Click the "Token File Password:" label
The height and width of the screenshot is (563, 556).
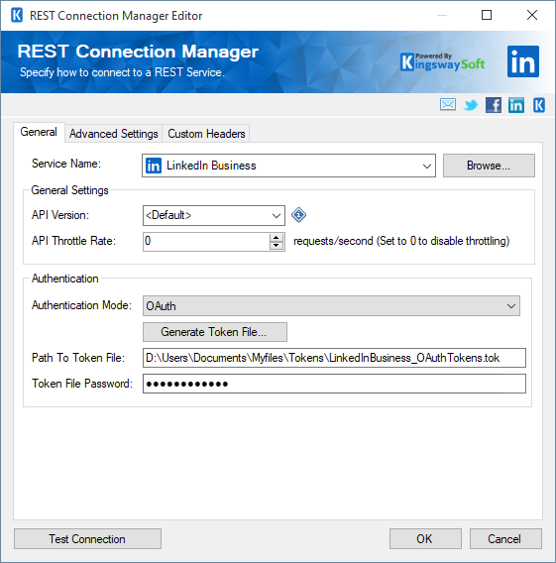(82, 384)
